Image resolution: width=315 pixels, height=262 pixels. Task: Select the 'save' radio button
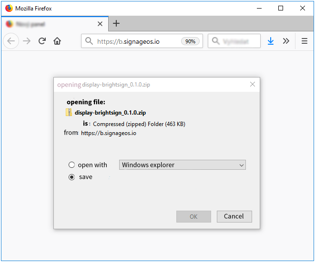tap(71, 177)
